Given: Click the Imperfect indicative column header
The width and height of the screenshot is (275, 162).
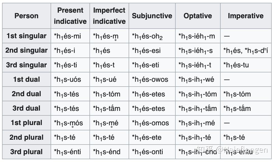Looking at the screenshot, I should (109, 16).
